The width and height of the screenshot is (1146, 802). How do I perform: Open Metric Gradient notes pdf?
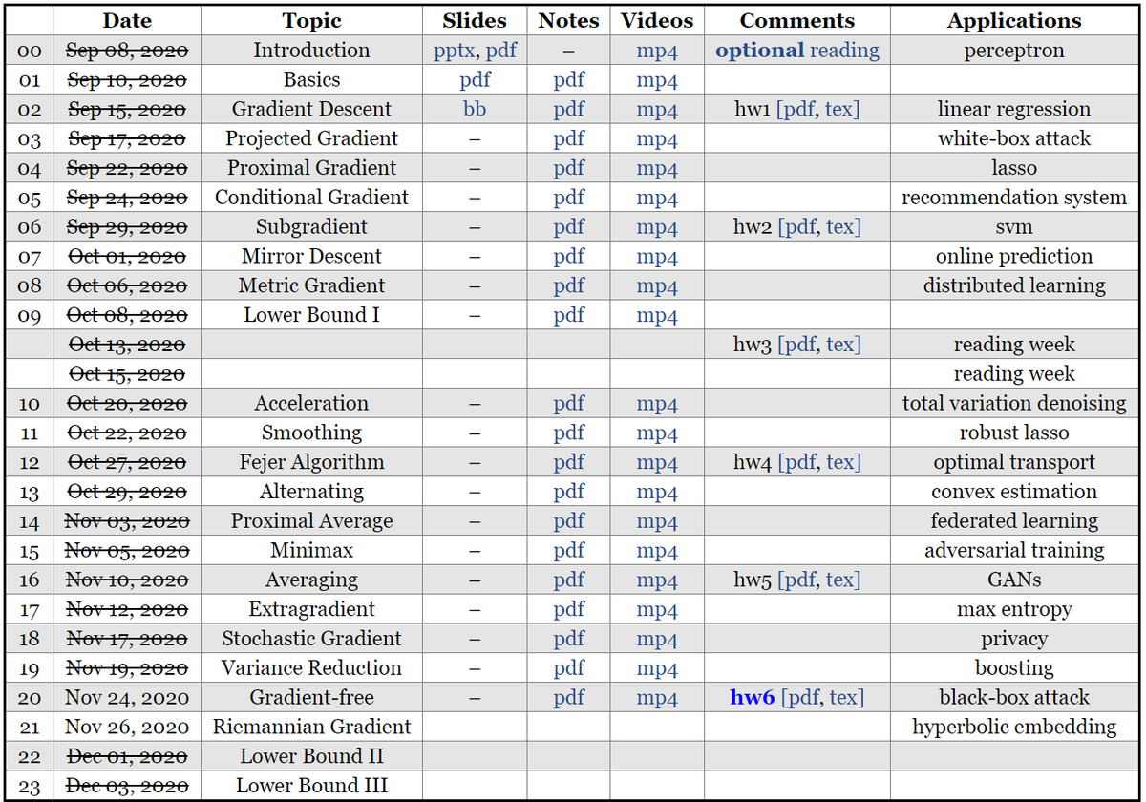point(569,286)
